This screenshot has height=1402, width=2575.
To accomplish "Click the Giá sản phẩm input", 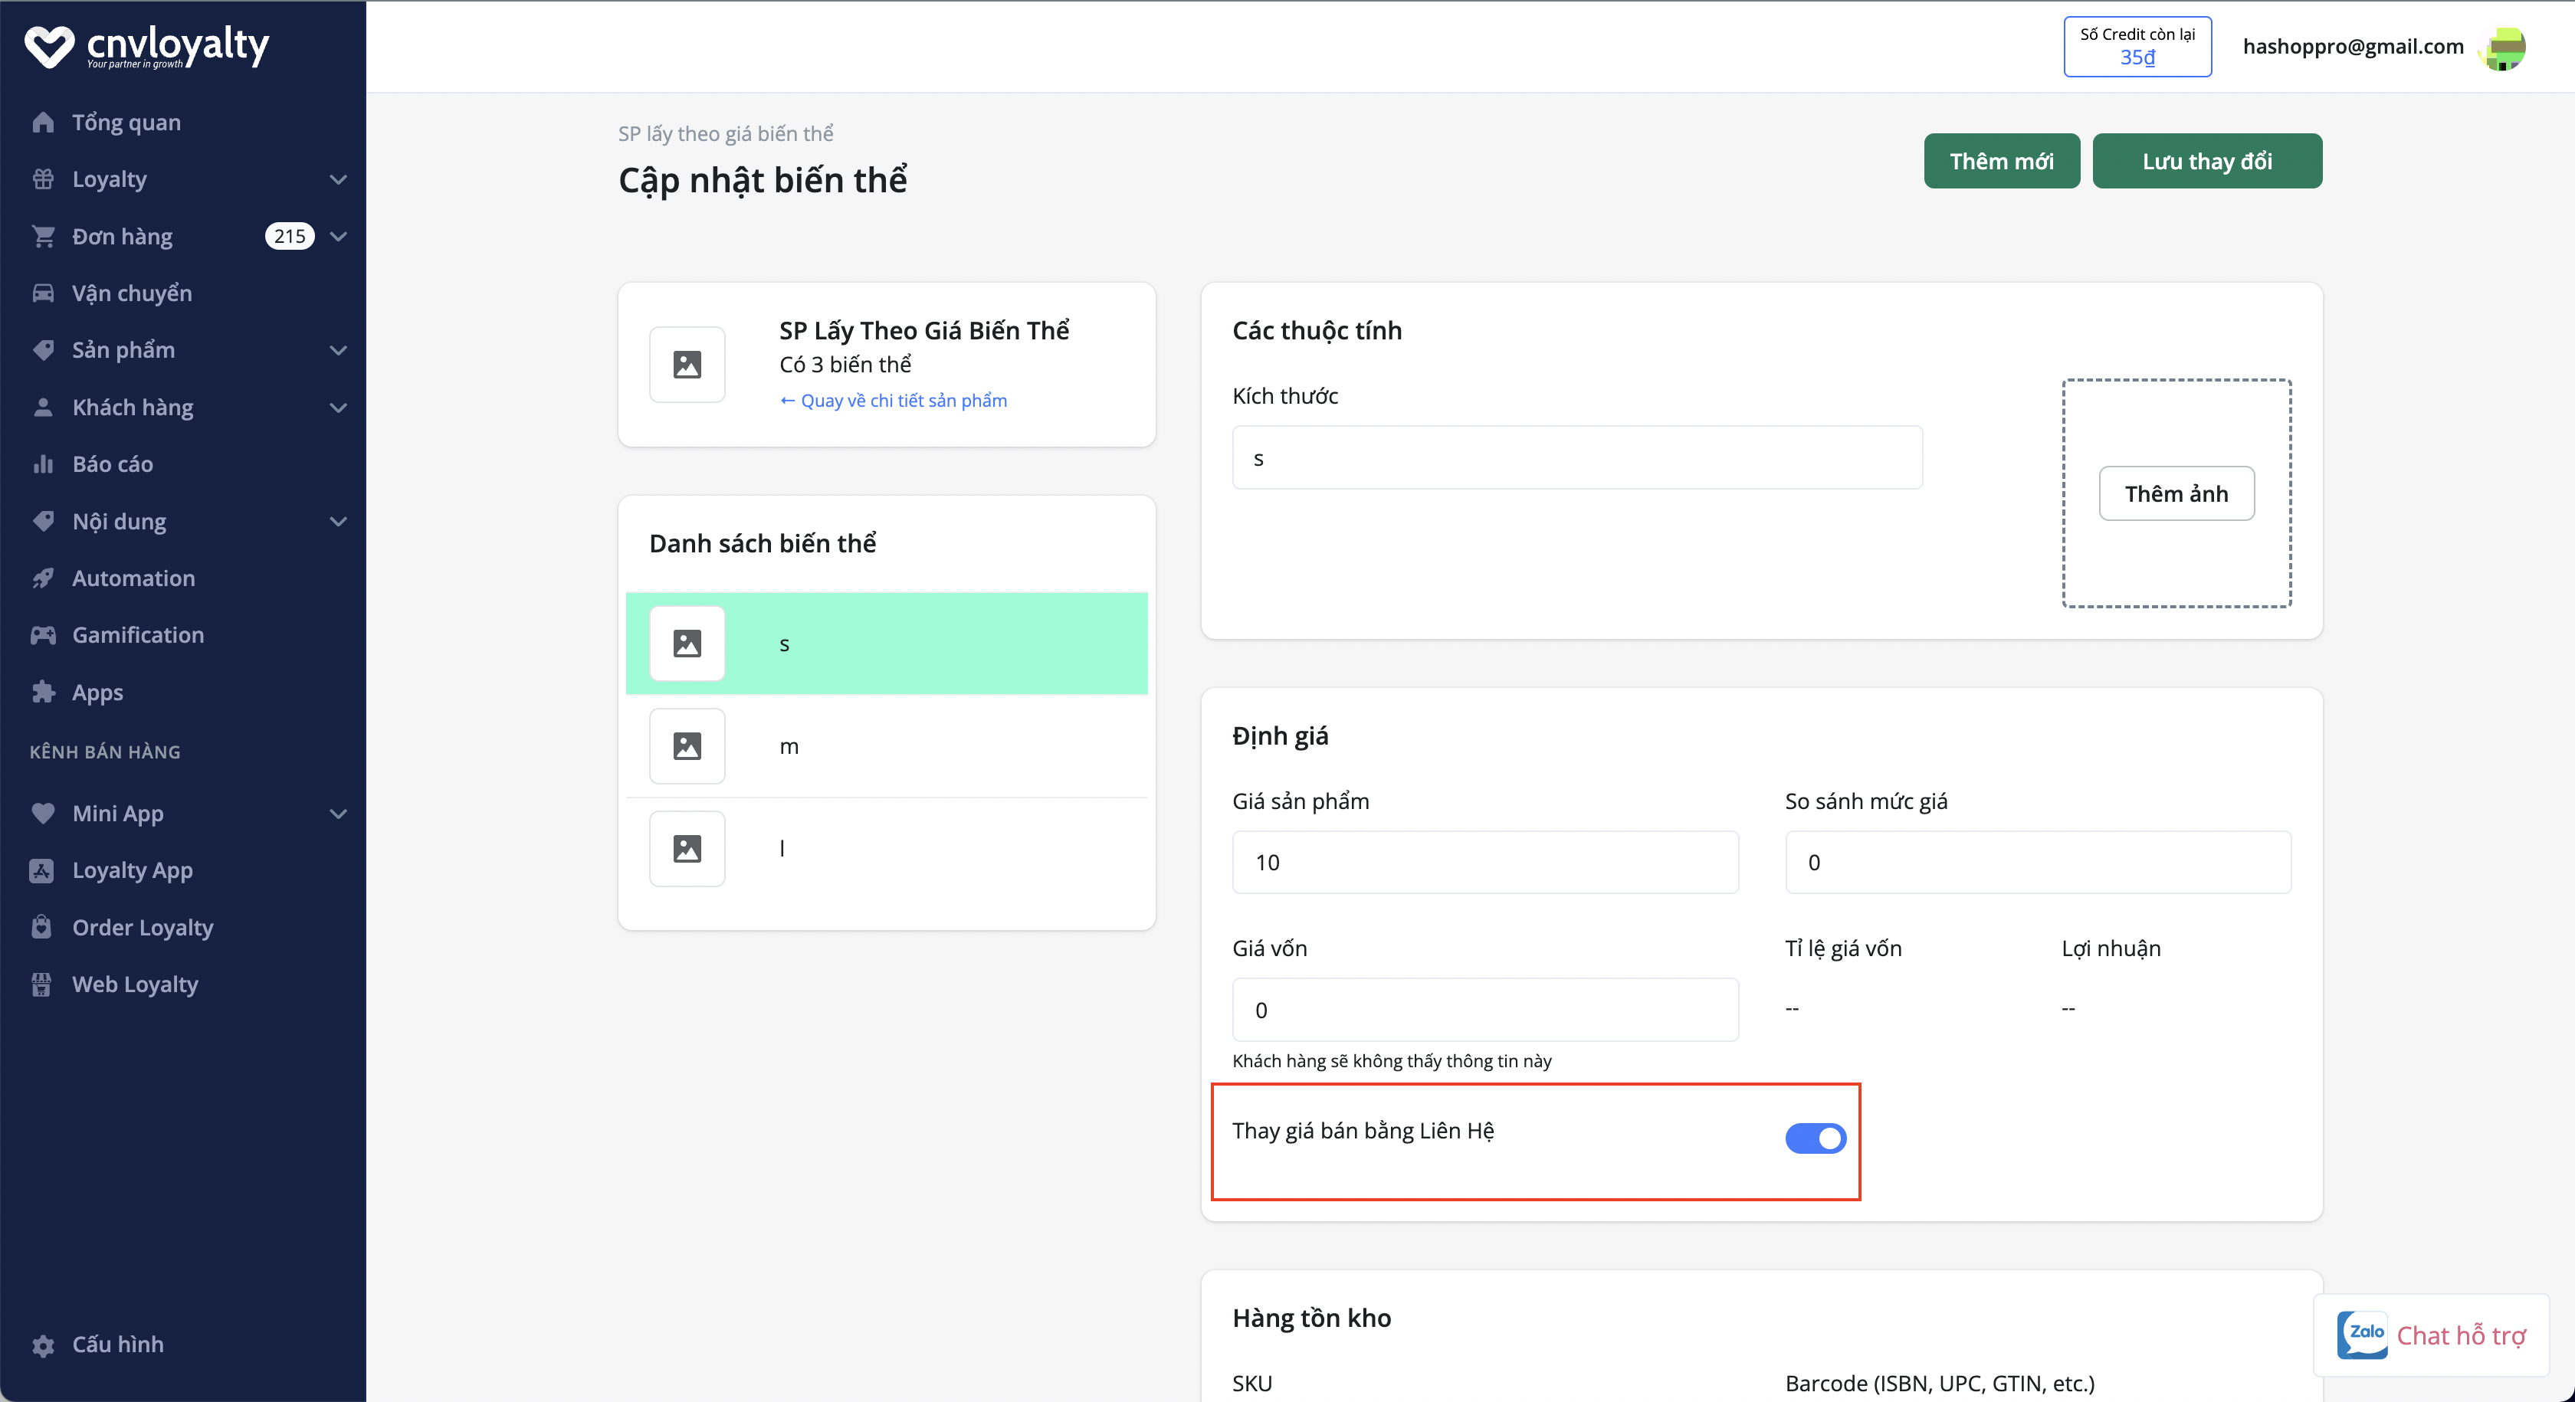I will point(1485,863).
